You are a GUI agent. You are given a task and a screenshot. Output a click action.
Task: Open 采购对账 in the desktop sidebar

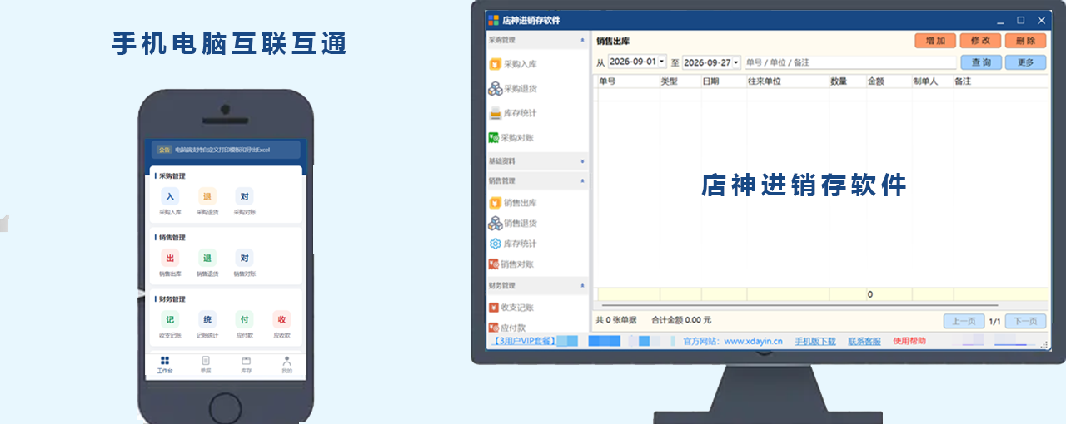(x=512, y=138)
